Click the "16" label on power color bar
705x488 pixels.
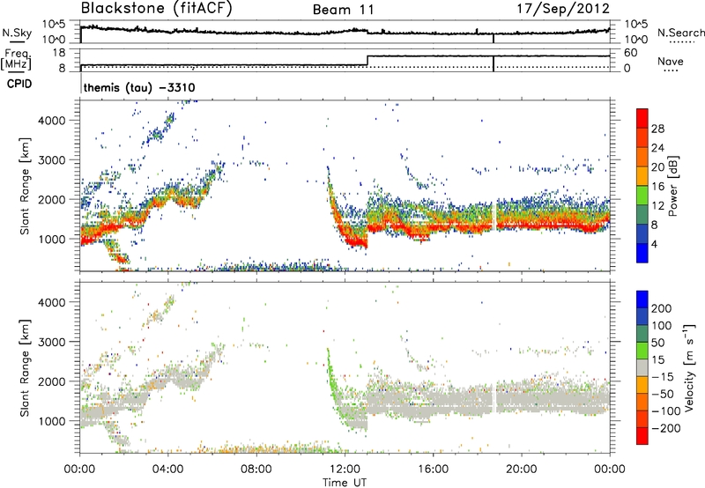[x=657, y=187]
